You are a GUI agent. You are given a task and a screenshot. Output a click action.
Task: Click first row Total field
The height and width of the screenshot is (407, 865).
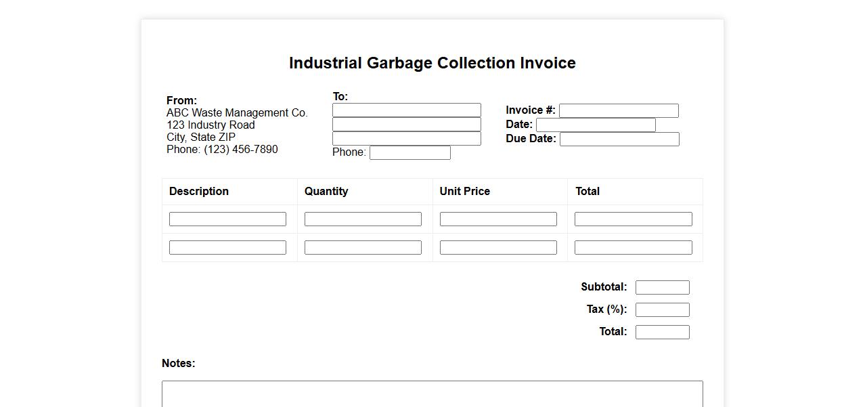(634, 219)
